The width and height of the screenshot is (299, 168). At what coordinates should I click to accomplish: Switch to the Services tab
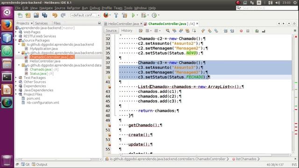41,23
